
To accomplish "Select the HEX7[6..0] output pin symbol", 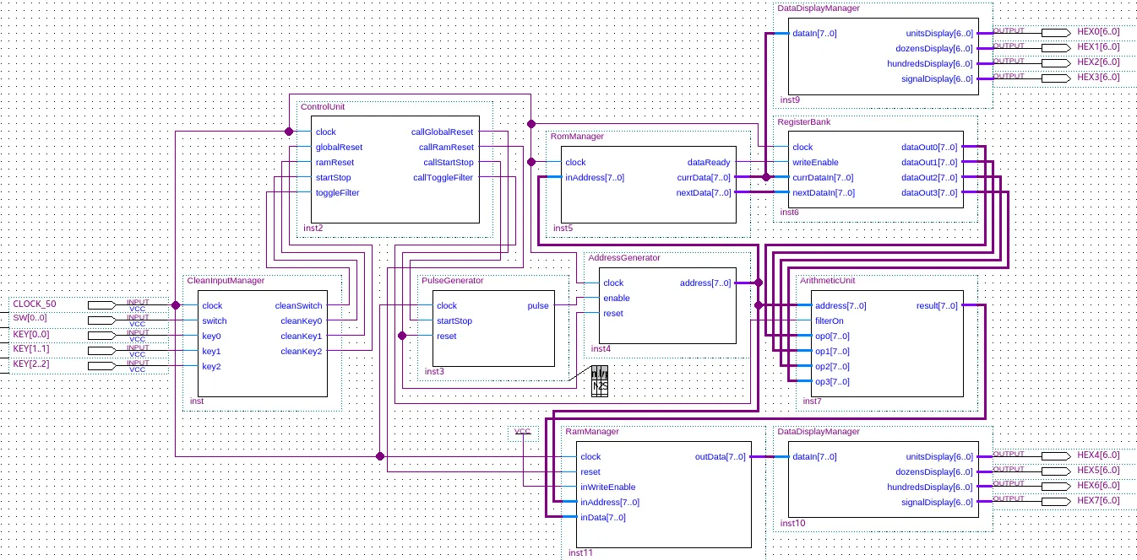I will click(x=1056, y=501).
